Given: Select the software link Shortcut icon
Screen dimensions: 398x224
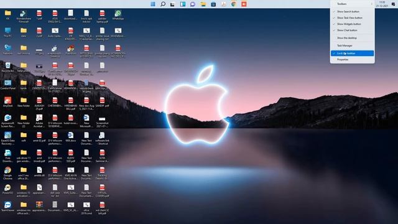Looking at the screenshot, I should tap(102, 138).
